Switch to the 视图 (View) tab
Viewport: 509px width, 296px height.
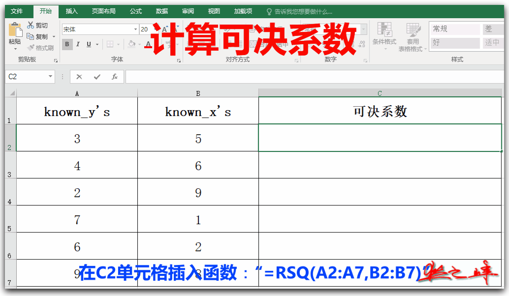214,11
